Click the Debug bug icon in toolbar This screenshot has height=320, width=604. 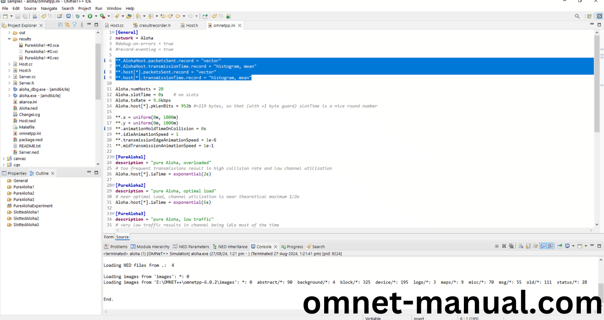coord(78,16)
